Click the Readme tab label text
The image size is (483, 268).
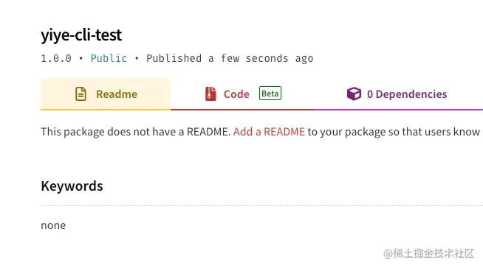point(117,94)
